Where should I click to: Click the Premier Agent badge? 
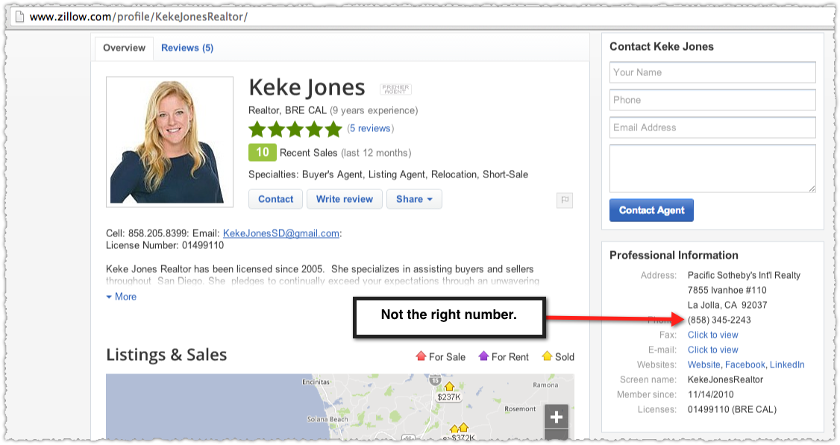click(x=395, y=89)
